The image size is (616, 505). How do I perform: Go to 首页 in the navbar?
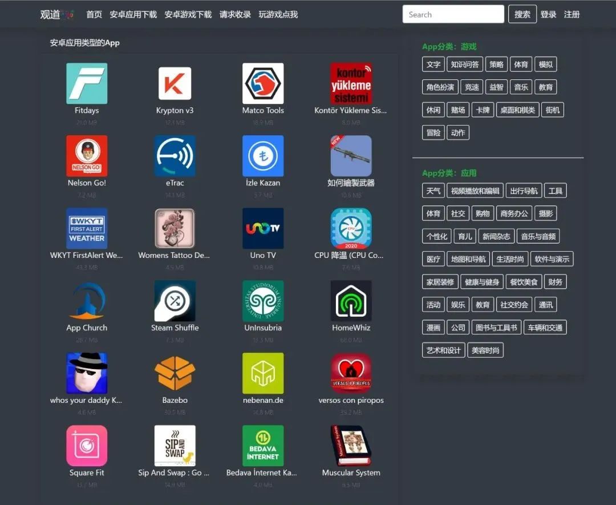click(94, 14)
